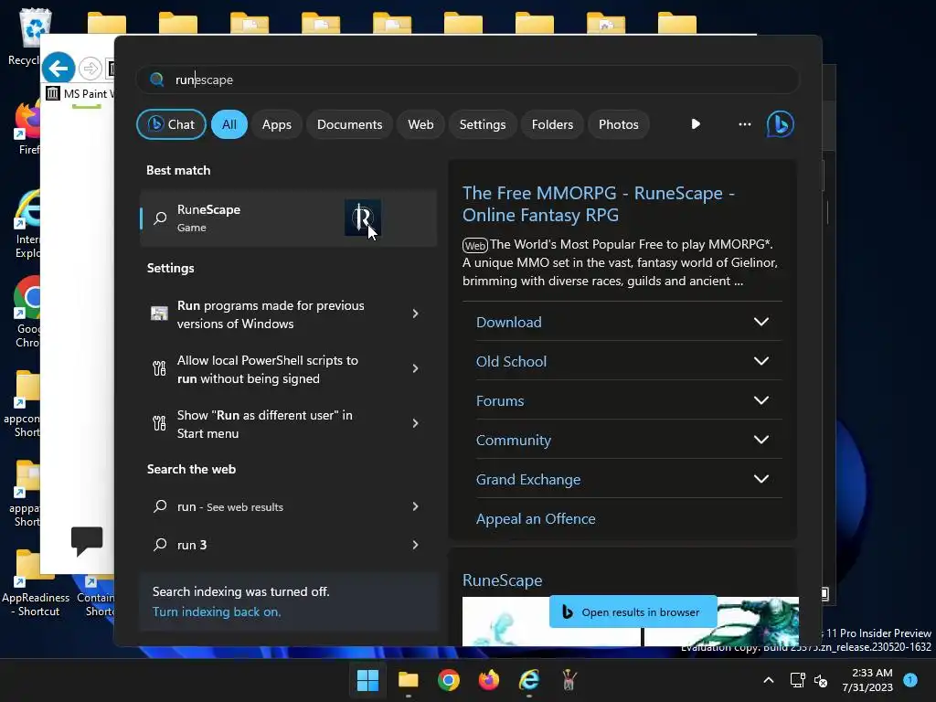Click 'Turn indexing back on' link
936x702 pixels.
pos(217,612)
